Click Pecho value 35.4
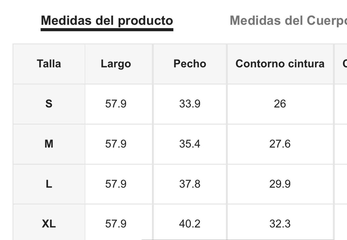 [x=190, y=144]
